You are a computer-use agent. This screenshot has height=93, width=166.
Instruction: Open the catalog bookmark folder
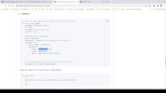(x=122, y=9)
